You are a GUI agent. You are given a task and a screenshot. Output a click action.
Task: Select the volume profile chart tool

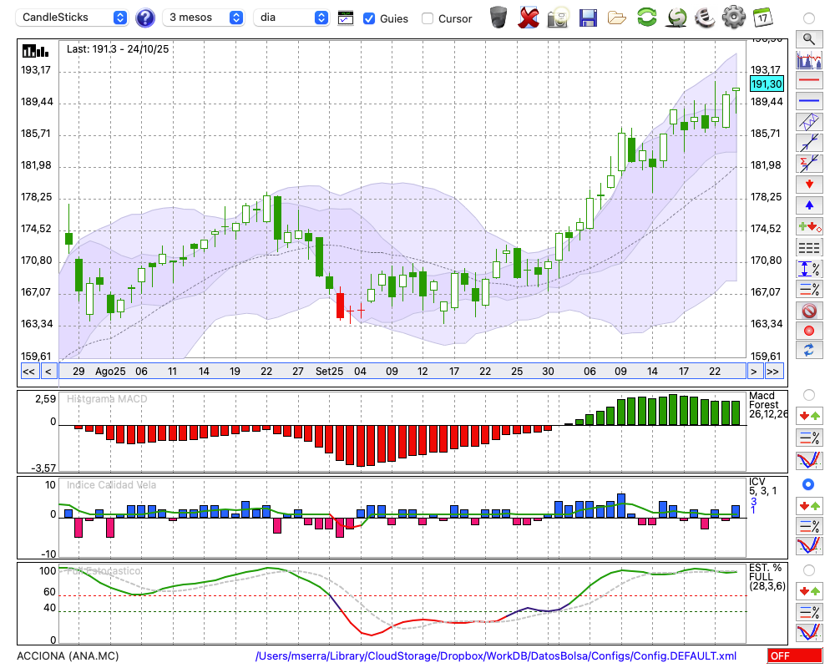point(809,59)
